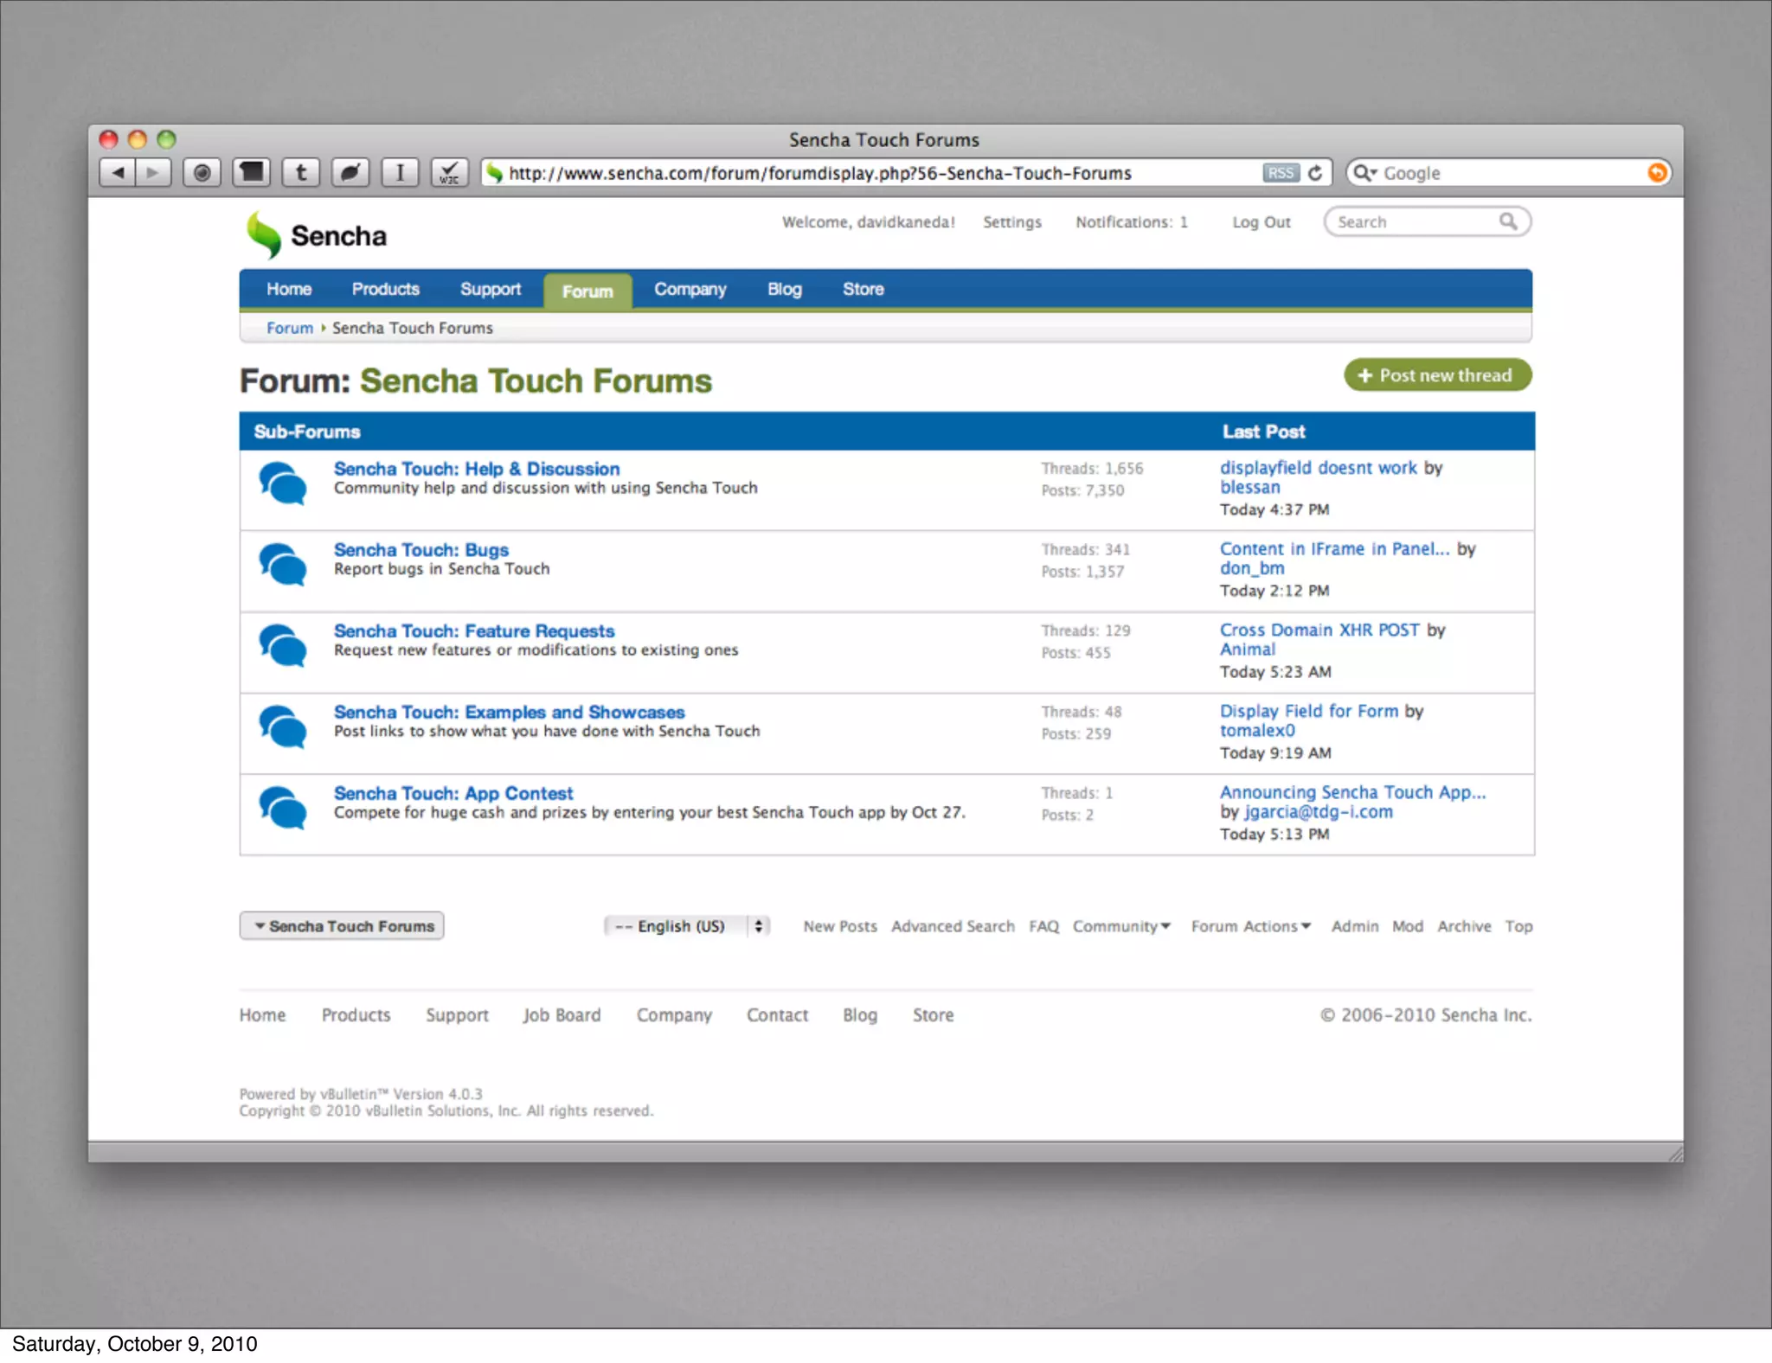Go forward with the browser forward arrow
Screen dimensions: 1772x1363
pos(153,173)
